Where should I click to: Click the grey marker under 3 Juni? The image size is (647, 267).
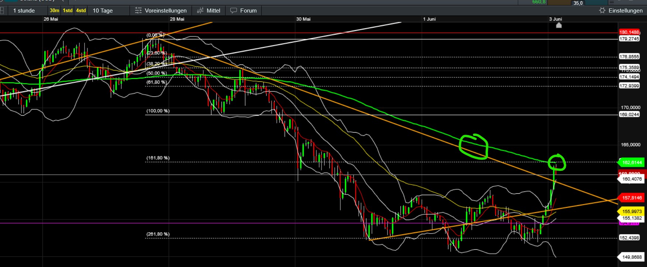(559, 25)
